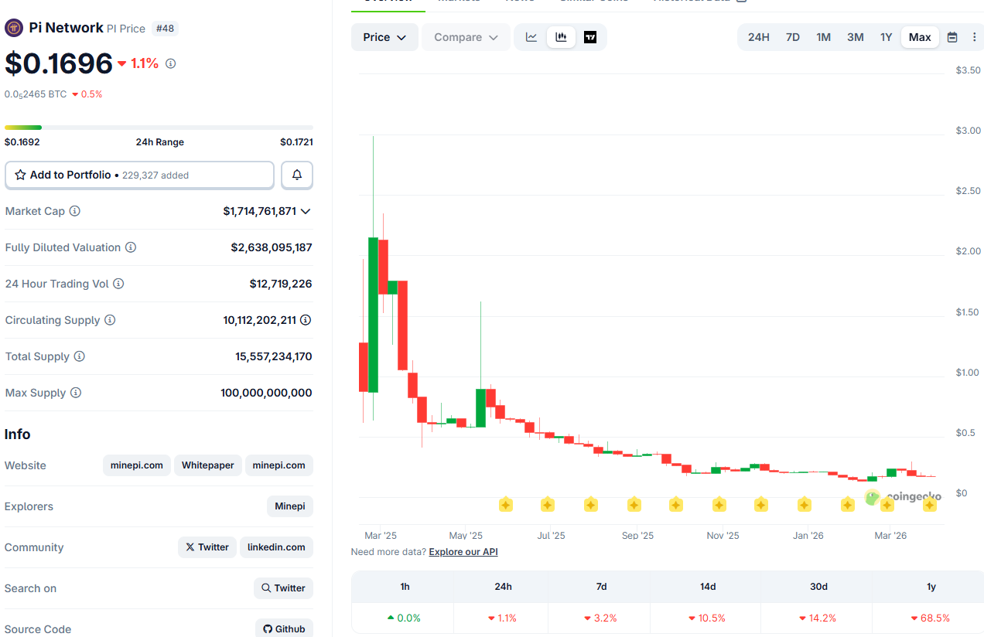Open the Whitepaper button

click(x=207, y=465)
